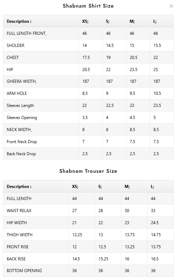Select the shirt table XS column header

tap(85, 21)
